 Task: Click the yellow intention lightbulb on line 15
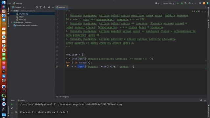[x=68, y=66]
